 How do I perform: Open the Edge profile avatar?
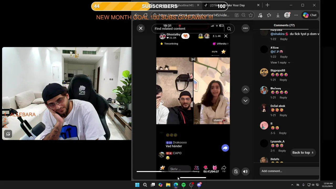coord(287,15)
